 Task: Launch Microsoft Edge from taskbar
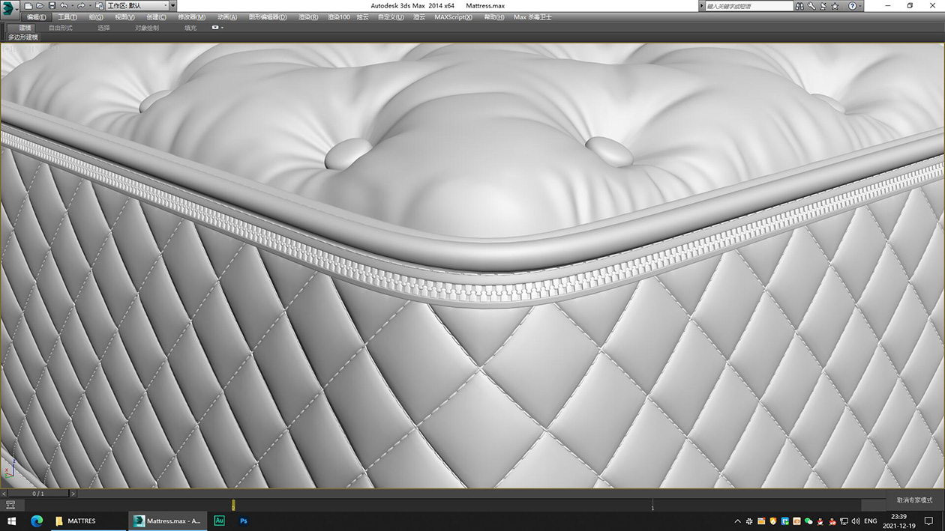(x=36, y=521)
